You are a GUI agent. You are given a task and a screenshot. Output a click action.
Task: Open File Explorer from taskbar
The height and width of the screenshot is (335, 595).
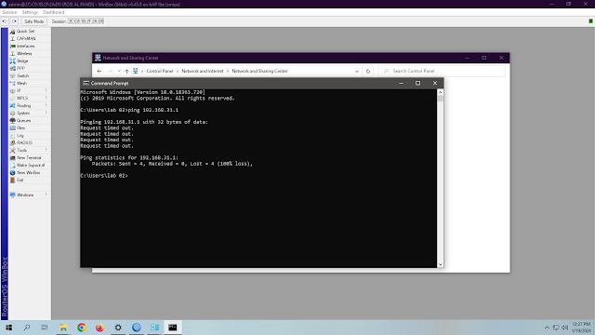click(x=63, y=328)
